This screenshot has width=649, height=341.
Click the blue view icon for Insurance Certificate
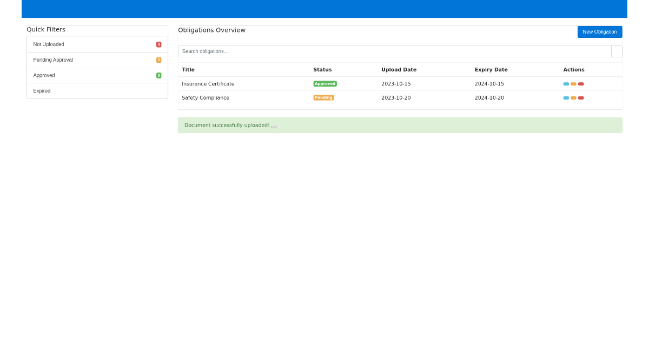[x=565, y=84]
